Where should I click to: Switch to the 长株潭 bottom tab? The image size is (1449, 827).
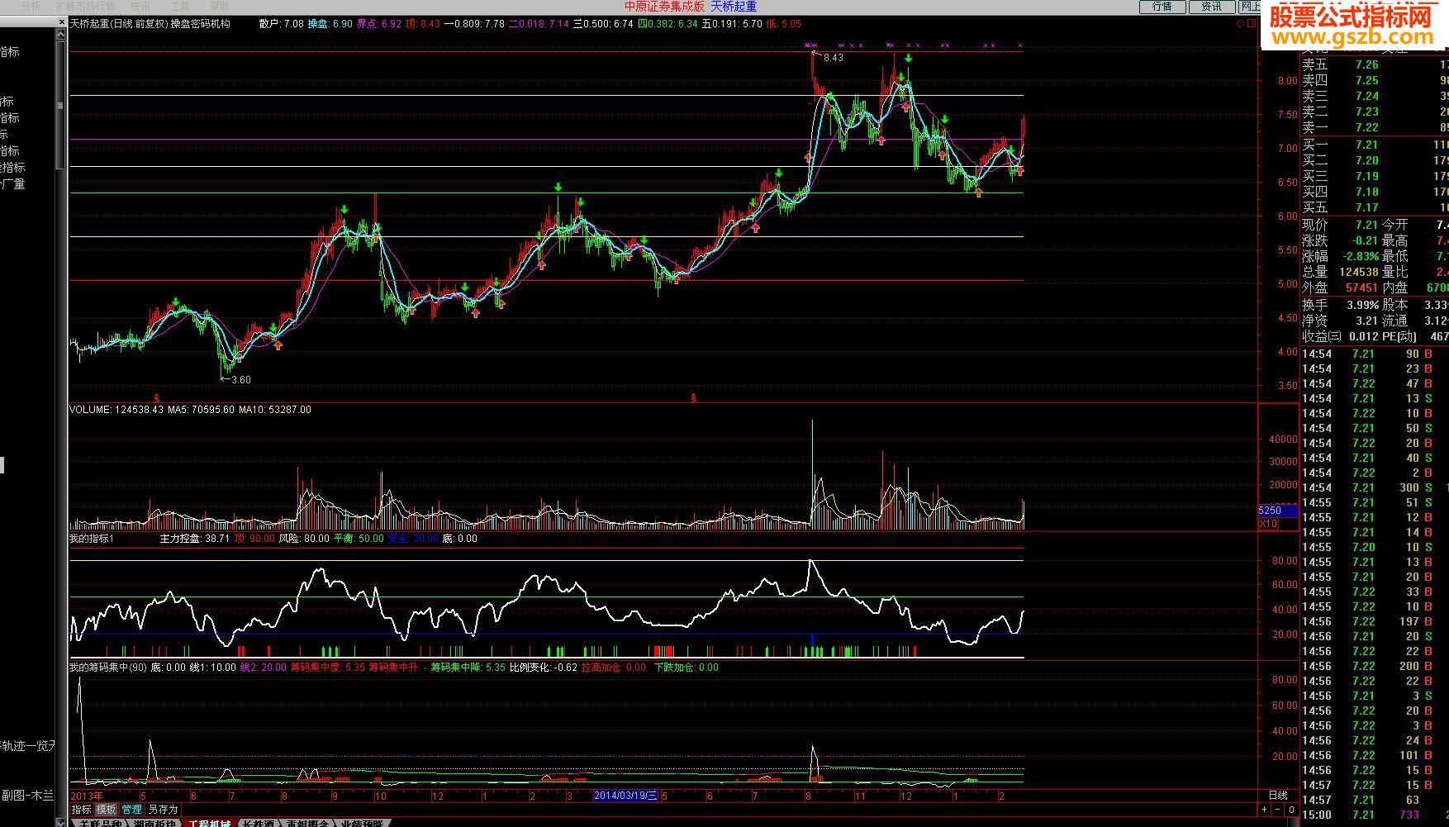[x=258, y=823]
